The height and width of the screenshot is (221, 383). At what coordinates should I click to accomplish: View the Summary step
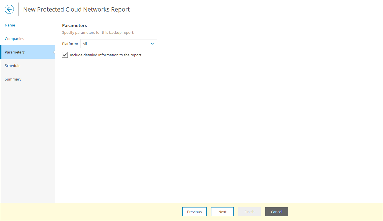point(13,79)
